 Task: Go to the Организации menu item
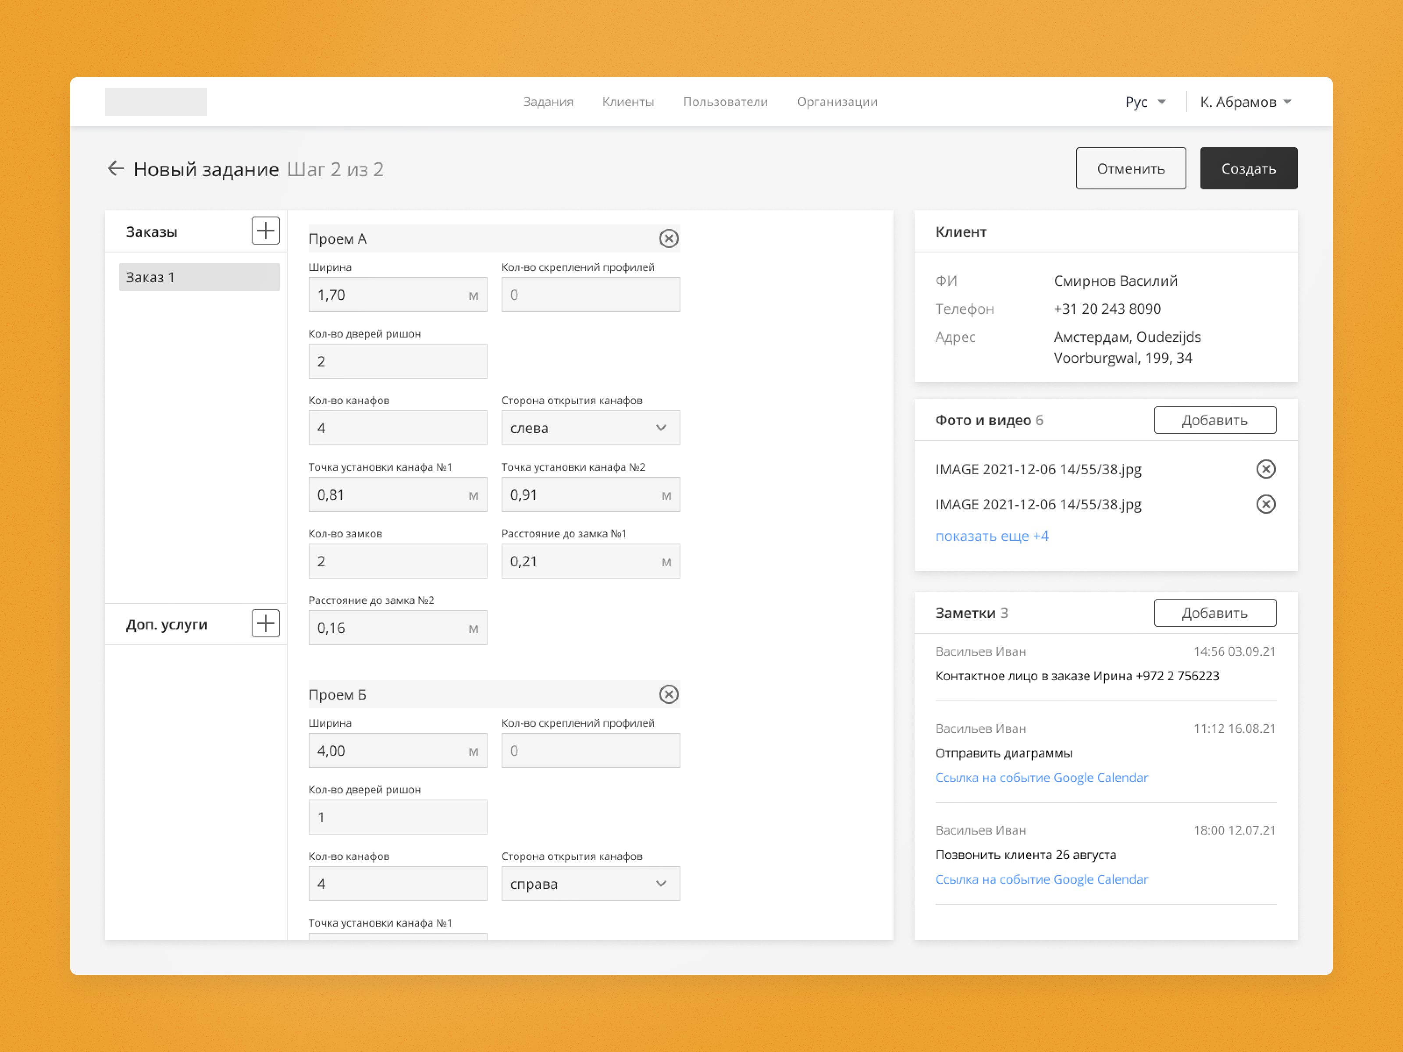837,102
